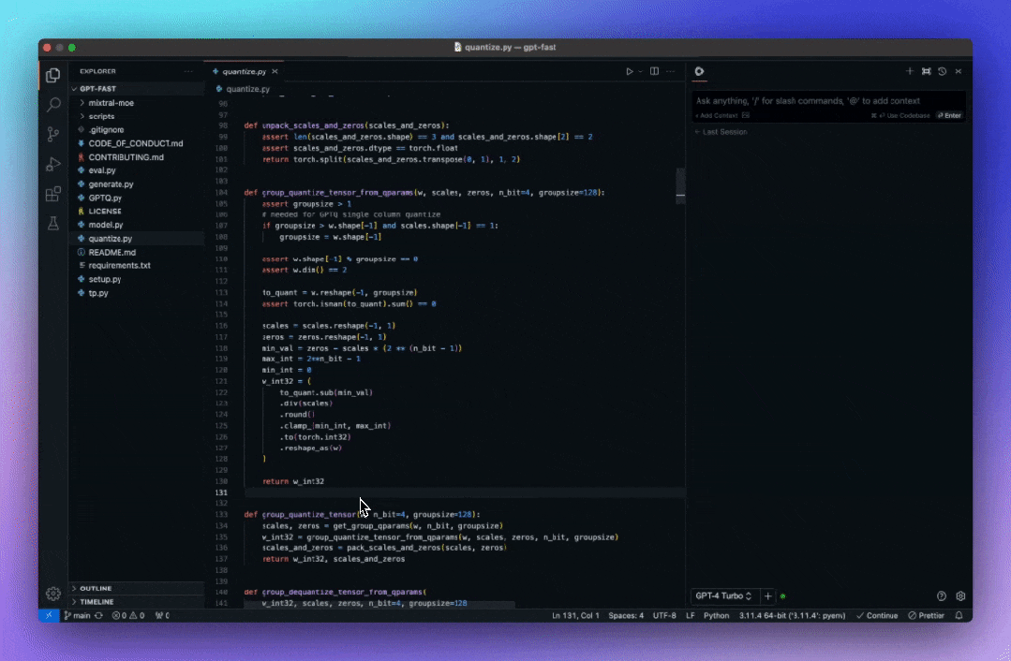Expand the OUTLINE section
Viewport: 1011px width, 661px height.
[x=97, y=588]
